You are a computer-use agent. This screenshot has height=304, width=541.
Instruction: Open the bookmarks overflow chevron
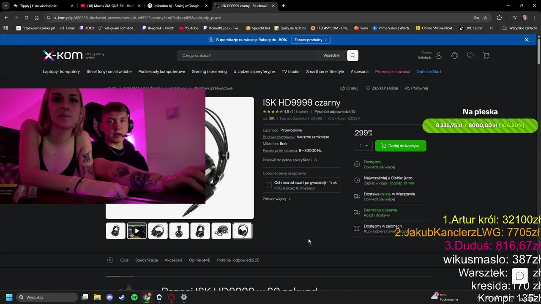click(491, 28)
